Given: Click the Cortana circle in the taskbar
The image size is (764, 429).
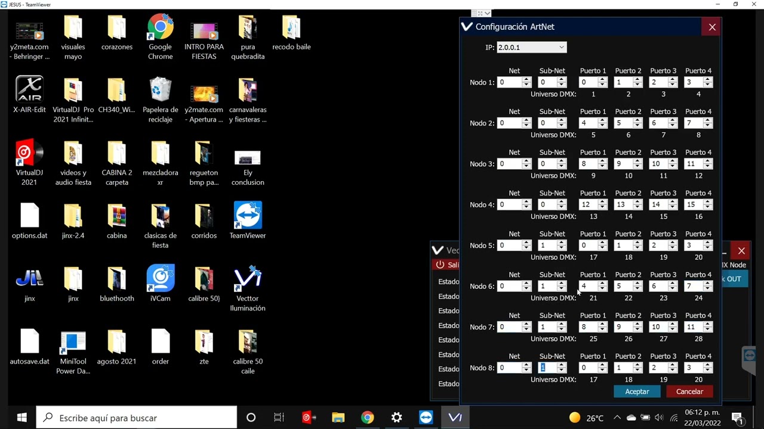Looking at the screenshot, I should pyautogui.click(x=251, y=418).
